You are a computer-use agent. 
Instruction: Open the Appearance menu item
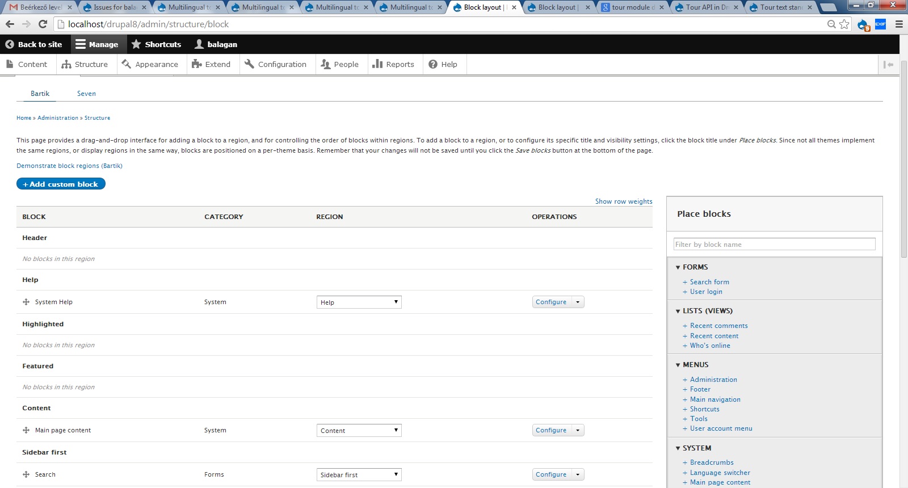150,65
